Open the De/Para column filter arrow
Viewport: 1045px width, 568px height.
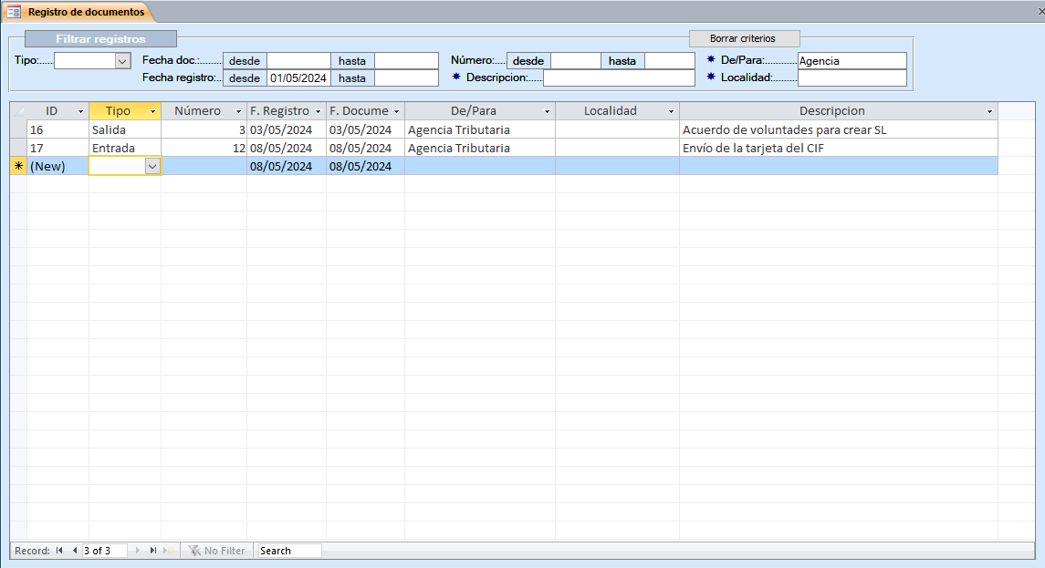point(547,111)
